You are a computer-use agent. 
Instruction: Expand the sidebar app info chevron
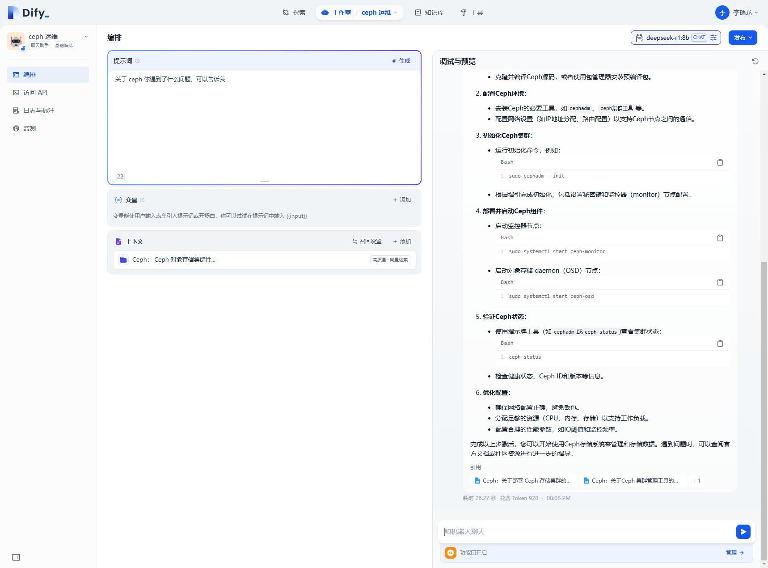pos(86,37)
